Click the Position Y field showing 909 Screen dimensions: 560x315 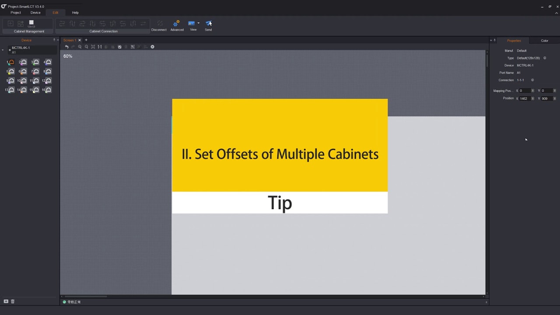(x=547, y=98)
